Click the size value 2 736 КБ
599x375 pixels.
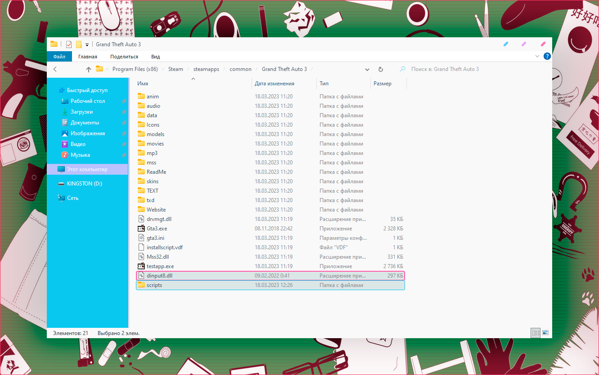point(393,266)
